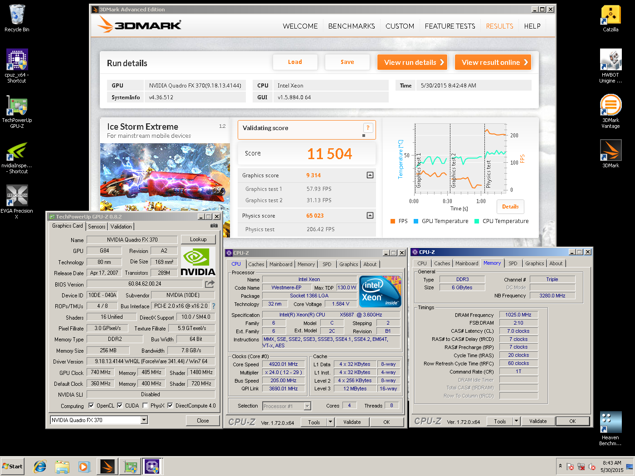Click the Details button under chart
The width and height of the screenshot is (635, 476).
pyautogui.click(x=510, y=207)
